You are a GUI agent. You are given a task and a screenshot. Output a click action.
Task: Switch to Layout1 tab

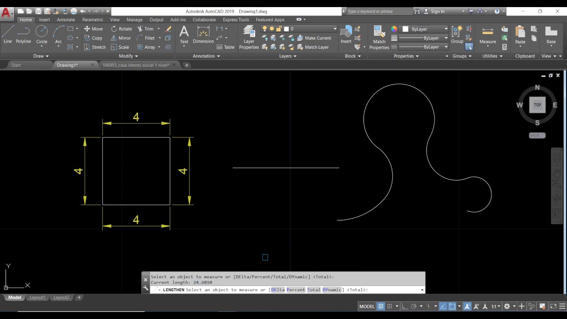click(x=37, y=297)
